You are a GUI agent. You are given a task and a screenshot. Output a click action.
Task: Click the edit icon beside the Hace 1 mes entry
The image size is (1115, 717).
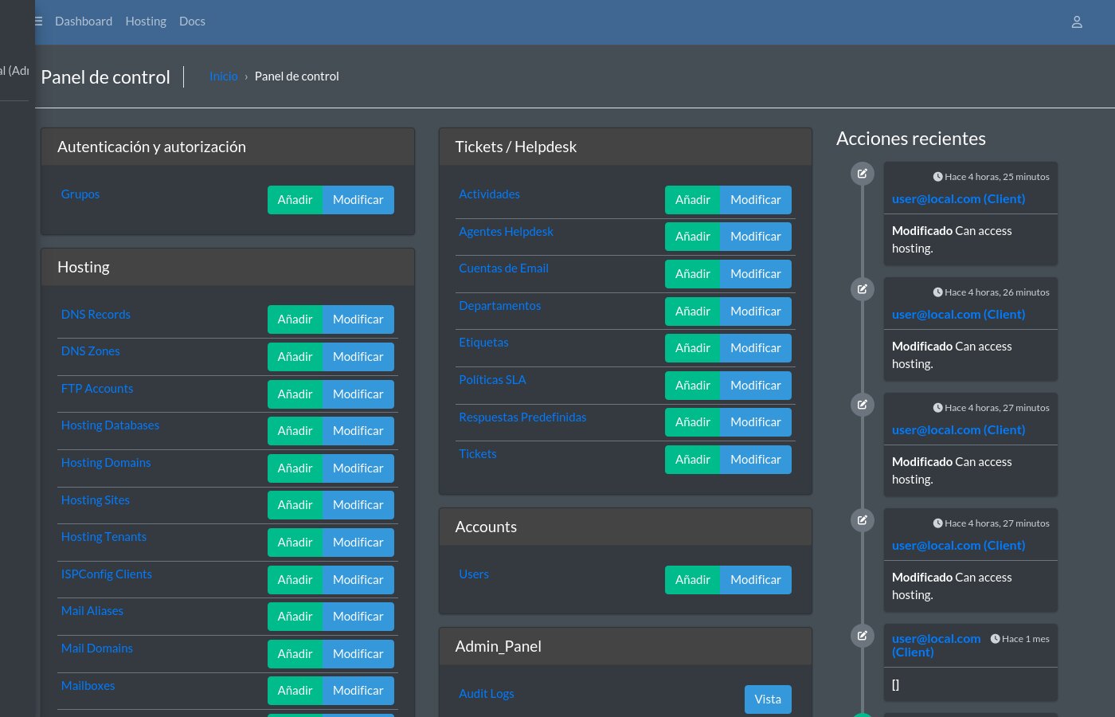click(862, 636)
